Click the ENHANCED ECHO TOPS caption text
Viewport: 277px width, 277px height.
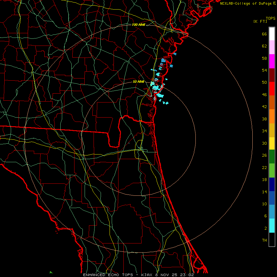point(108,275)
